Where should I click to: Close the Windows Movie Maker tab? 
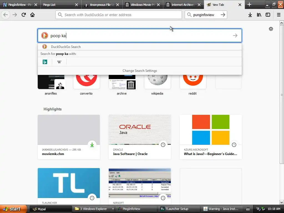pos(158,5)
